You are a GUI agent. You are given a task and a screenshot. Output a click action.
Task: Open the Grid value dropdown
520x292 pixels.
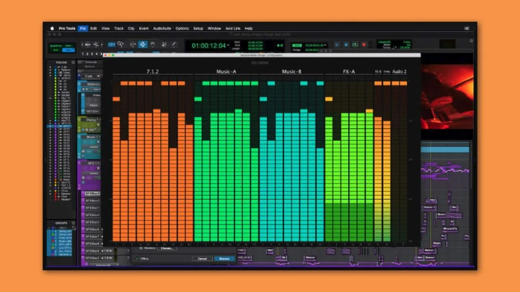tap(326, 45)
